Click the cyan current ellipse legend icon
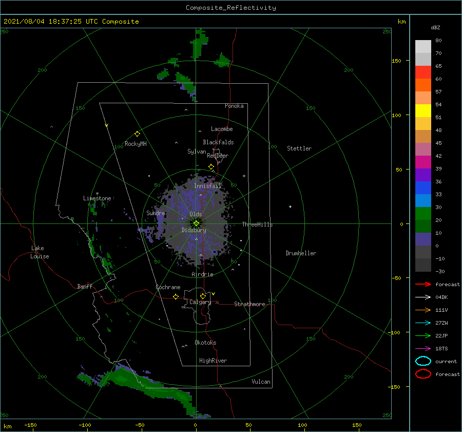462x432 pixels. click(x=423, y=361)
